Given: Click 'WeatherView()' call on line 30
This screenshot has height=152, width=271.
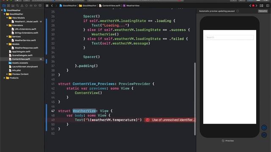Looking at the screenshot, I should click(x=105, y=34).
